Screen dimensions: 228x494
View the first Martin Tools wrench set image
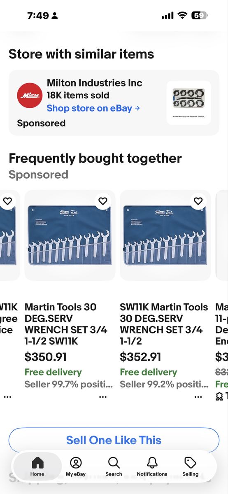69,235
